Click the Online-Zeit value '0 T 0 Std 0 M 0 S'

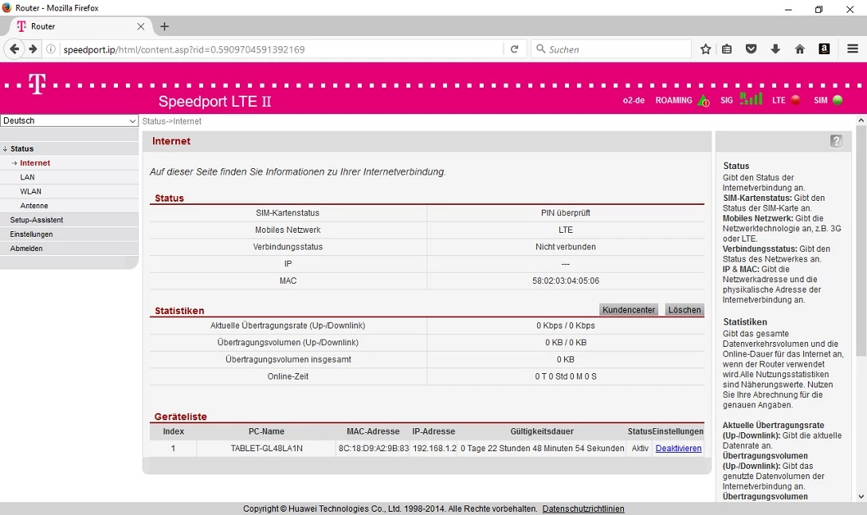(566, 376)
